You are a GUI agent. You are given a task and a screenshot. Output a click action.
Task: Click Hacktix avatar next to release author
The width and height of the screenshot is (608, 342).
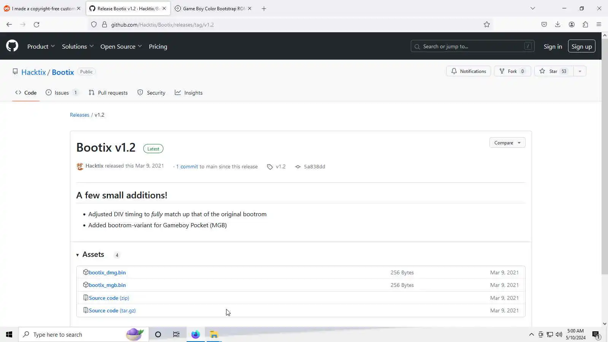click(80, 166)
